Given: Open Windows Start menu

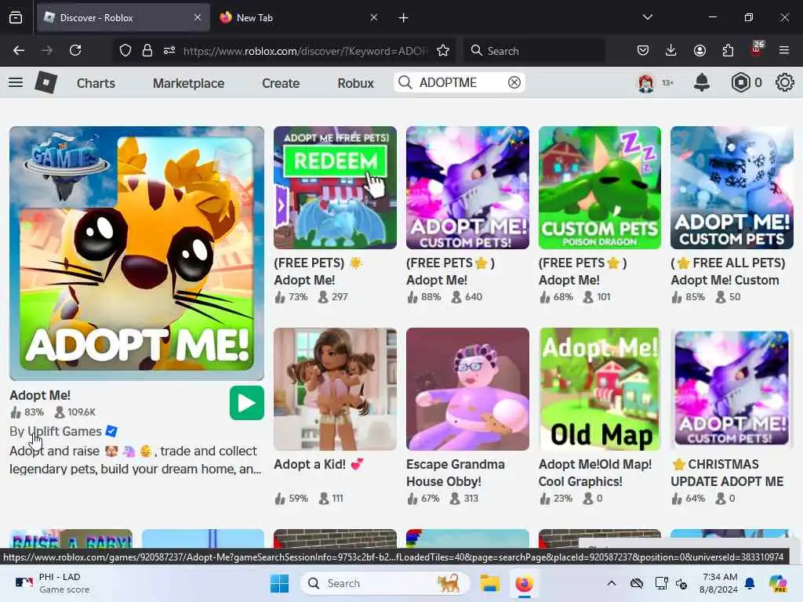Looking at the screenshot, I should [x=280, y=583].
